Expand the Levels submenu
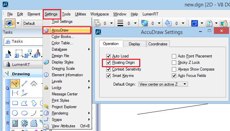 tap(89, 81)
